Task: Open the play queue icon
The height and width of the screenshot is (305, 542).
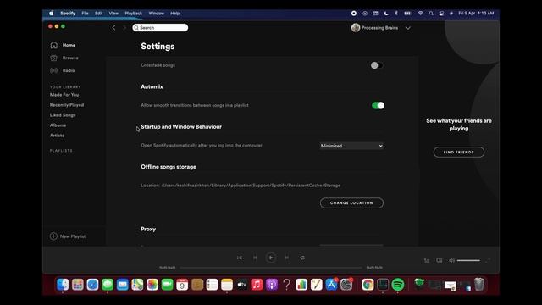Action: (x=427, y=260)
